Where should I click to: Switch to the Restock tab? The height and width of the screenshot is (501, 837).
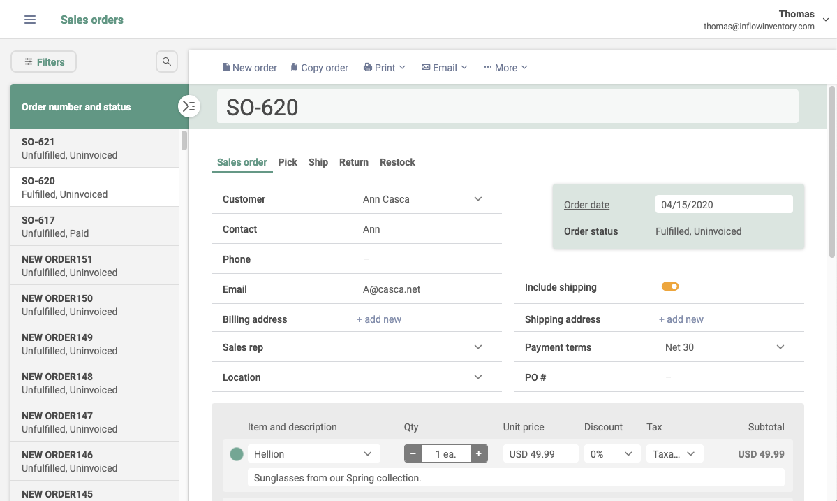397,162
